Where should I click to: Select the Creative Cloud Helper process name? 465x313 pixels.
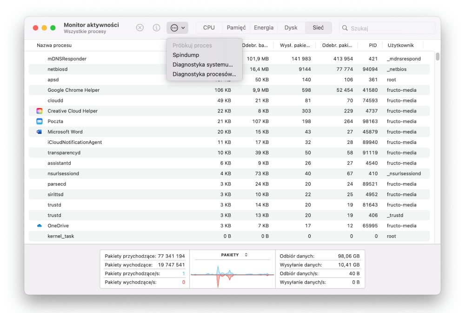(73, 111)
